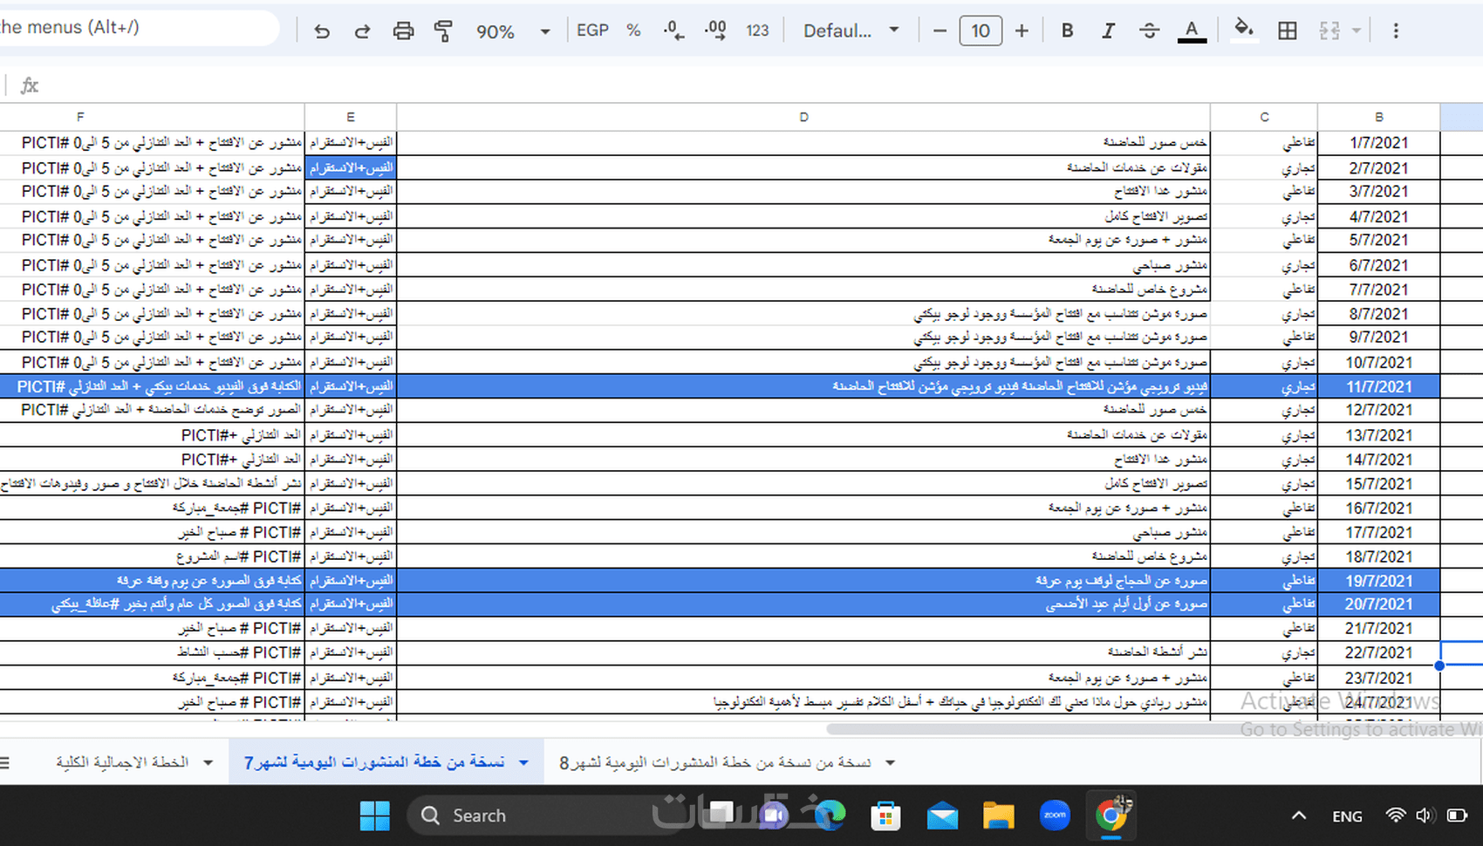Open options arrow for الخطة الاجمالية الكلية sheet
The width and height of the screenshot is (1483, 846).
[208, 763]
